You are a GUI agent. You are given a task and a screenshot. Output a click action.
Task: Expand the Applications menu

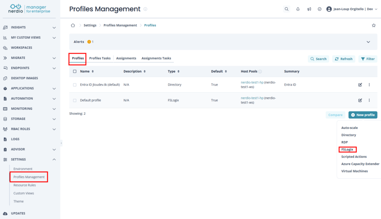tap(54, 88)
